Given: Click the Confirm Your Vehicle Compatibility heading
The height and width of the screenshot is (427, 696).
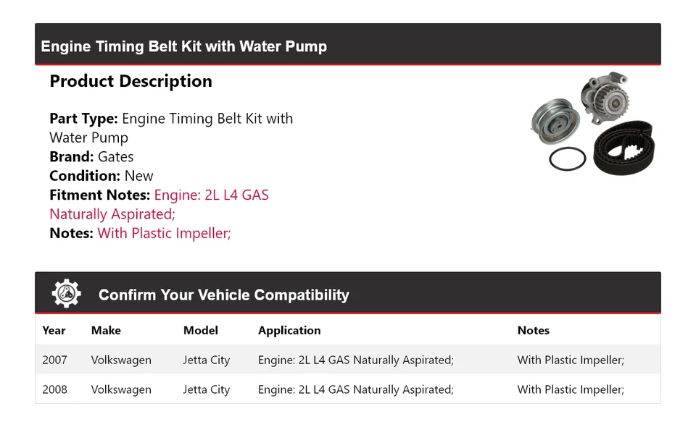Looking at the screenshot, I should [224, 295].
